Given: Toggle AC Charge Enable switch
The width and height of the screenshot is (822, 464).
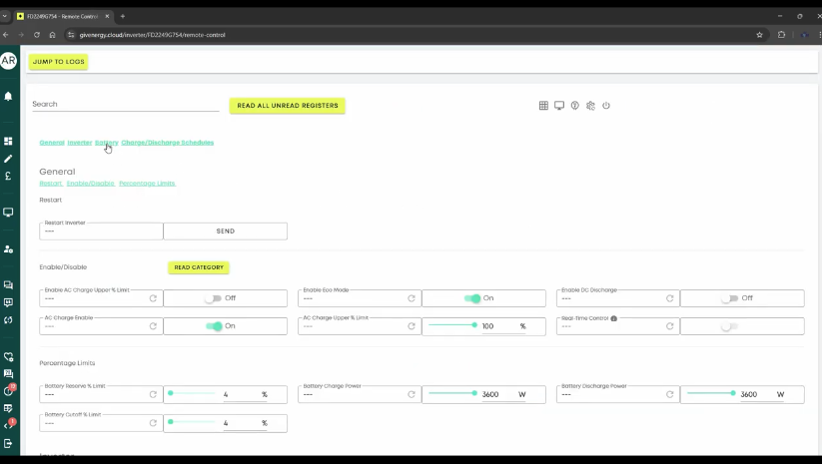Looking at the screenshot, I should (214, 326).
